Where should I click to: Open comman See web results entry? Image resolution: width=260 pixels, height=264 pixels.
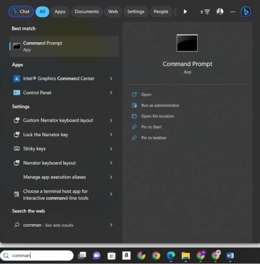(64, 225)
